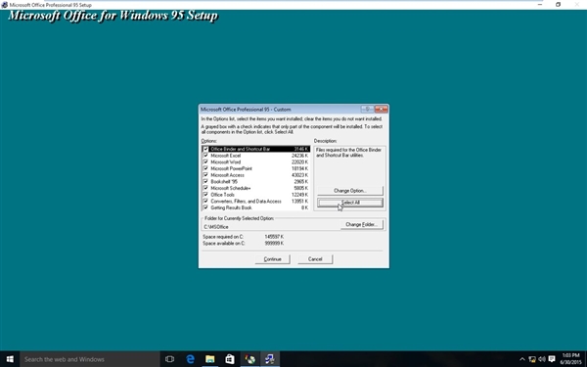Open File Explorer from the taskbar
Screen dimensions: 587x367
pos(210,359)
